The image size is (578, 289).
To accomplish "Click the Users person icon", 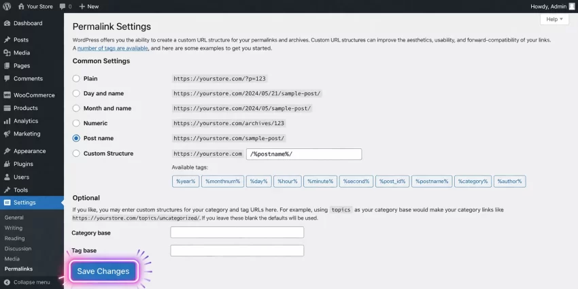I will coord(7,177).
